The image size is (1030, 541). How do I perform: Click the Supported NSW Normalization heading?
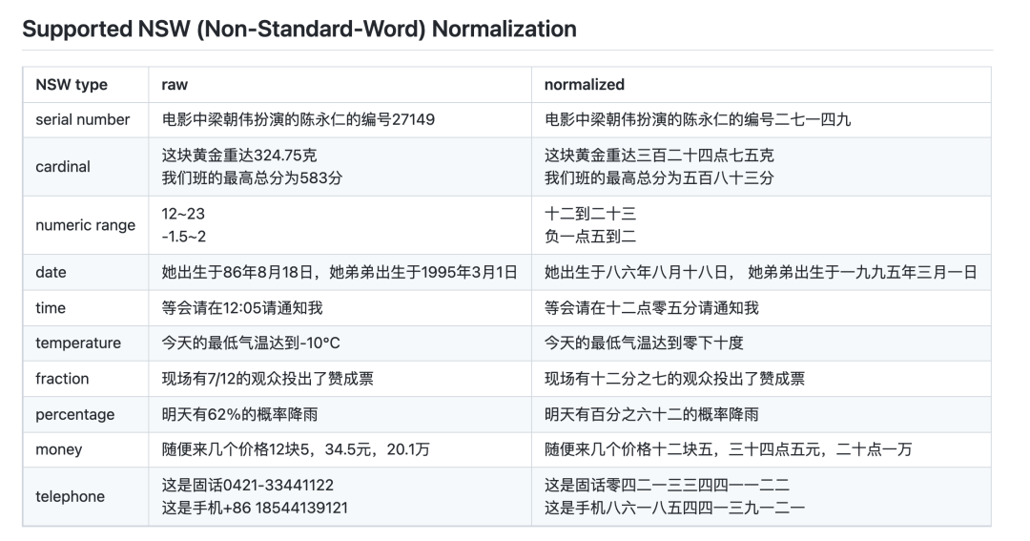point(299,29)
